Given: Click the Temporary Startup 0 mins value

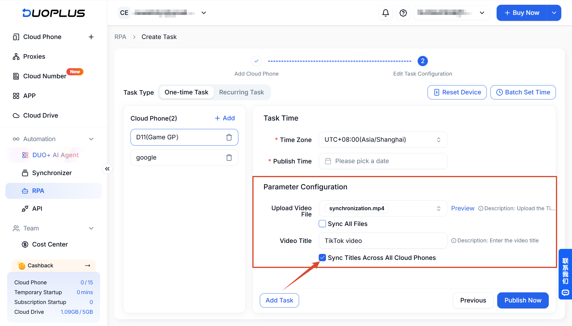Looking at the screenshot, I should pyautogui.click(x=85, y=292).
